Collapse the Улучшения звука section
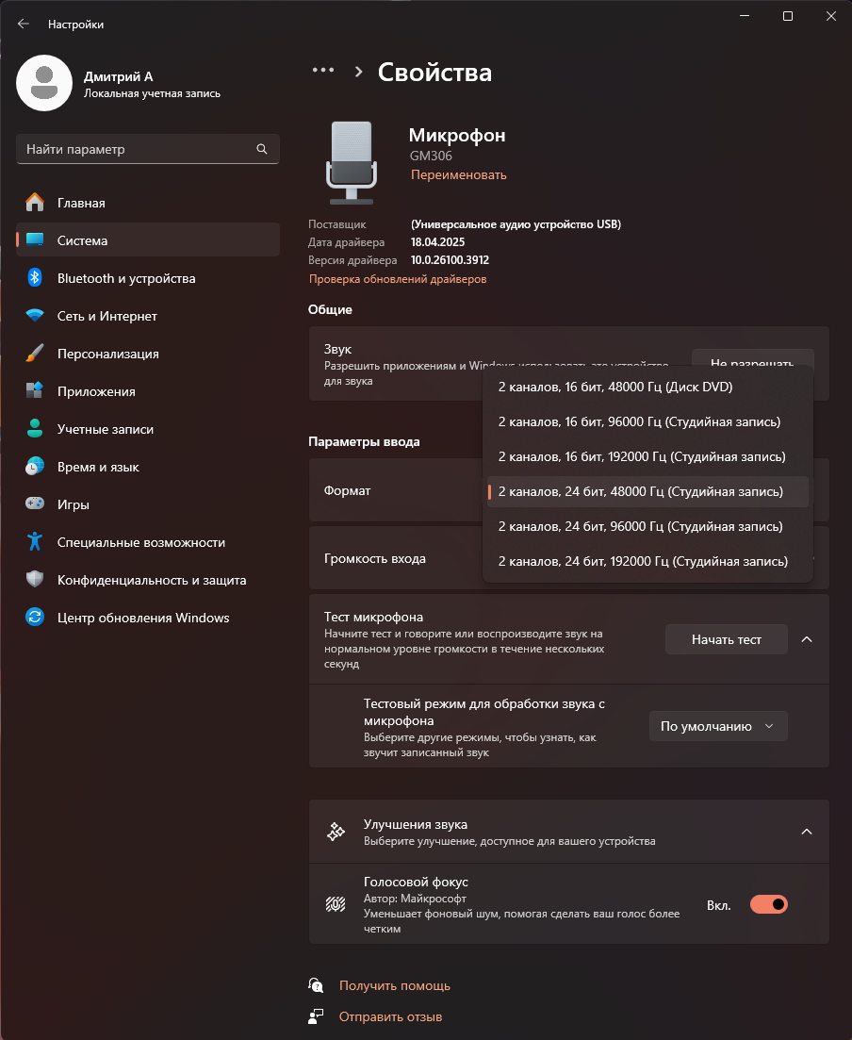Viewport: 852px width, 1040px height. (x=807, y=832)
